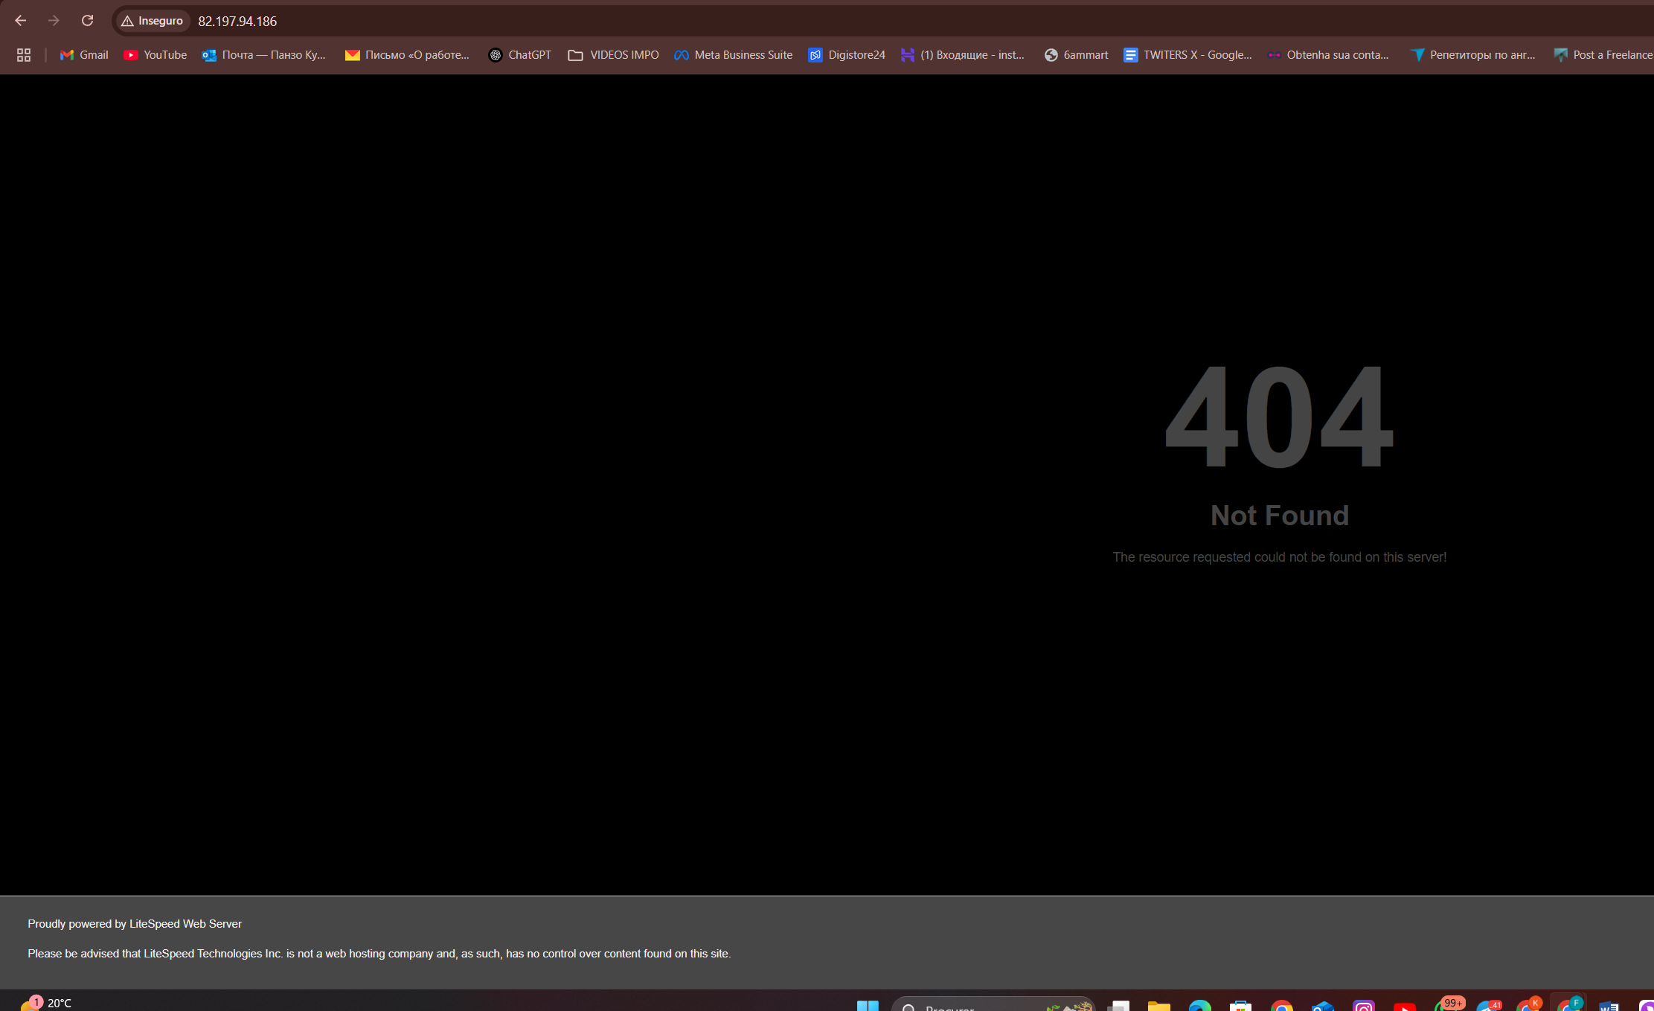
Task: Open the Почта — Панзо Ку... bookmark
Action: [263, 55]
